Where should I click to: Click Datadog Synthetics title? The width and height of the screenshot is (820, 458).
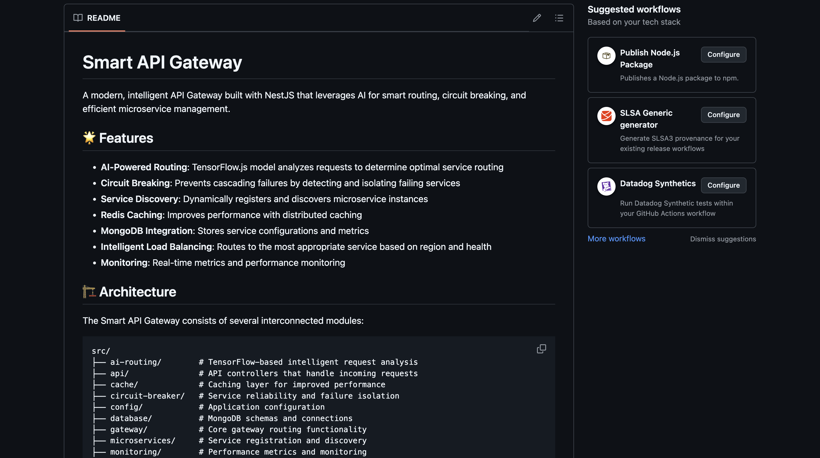coord(658,183)
